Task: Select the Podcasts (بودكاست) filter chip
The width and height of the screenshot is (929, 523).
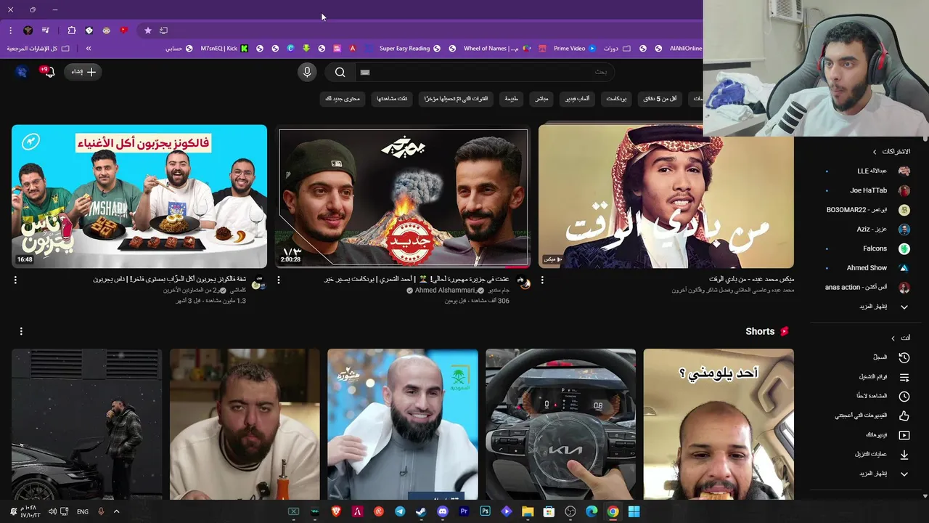Action: [x=616, y=98]
